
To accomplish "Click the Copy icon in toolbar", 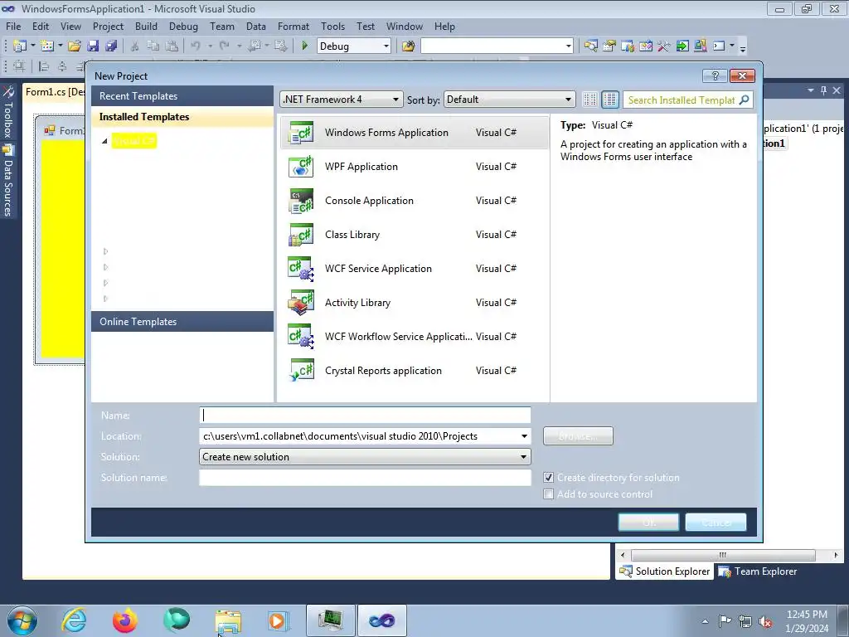I will [x=153, y=46].
